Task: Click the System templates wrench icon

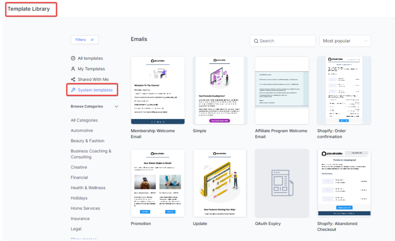Action: click(73, 90)
